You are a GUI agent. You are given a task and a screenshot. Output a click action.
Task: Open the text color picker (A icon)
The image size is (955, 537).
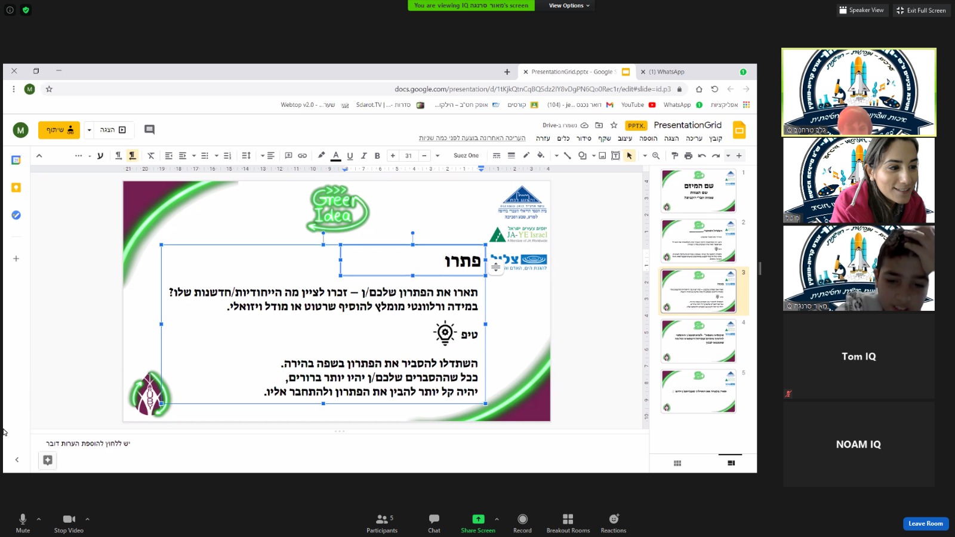(336, 156)
